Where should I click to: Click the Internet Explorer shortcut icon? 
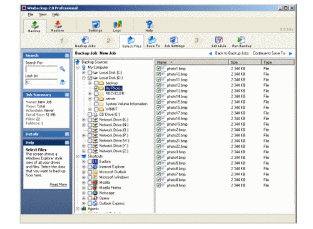click(95, 166)
